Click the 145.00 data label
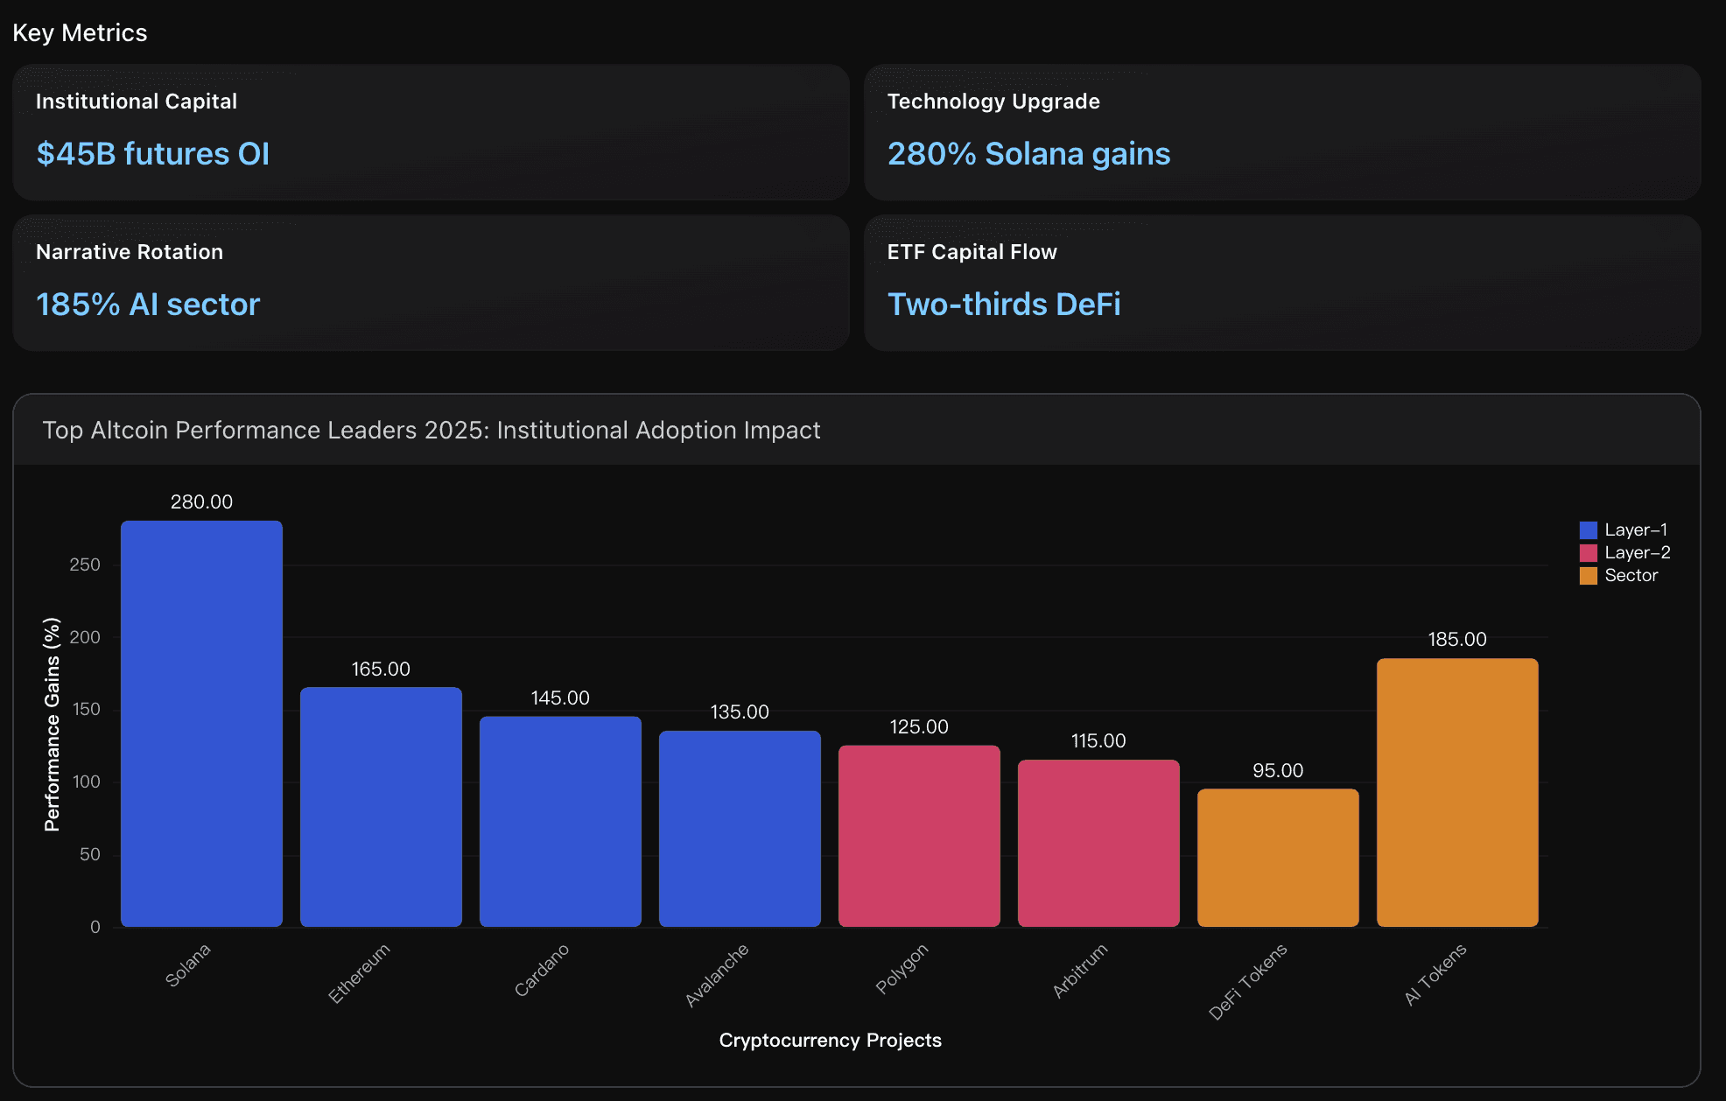The image size is (1726, 1101). [560, 698]
